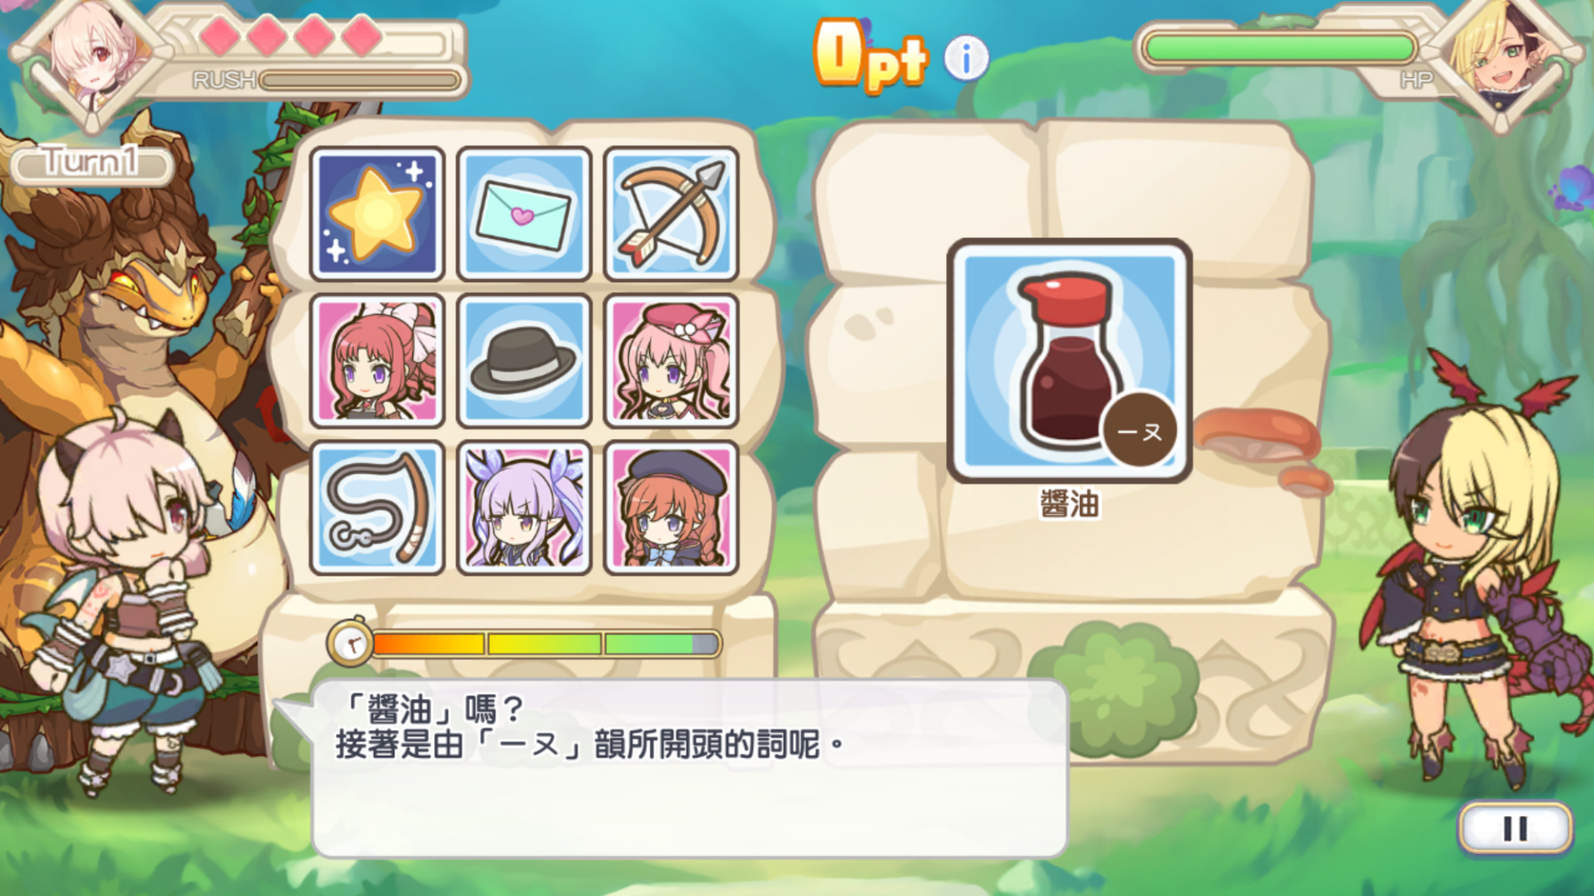Pause the game
1594x896 pixels.
(1515, 828)
